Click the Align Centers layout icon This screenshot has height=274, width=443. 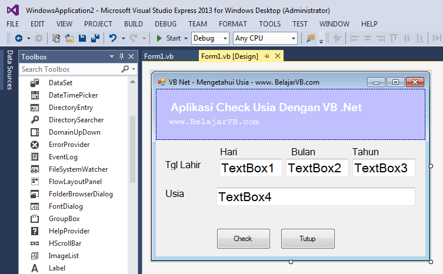(x=368, y=38)
